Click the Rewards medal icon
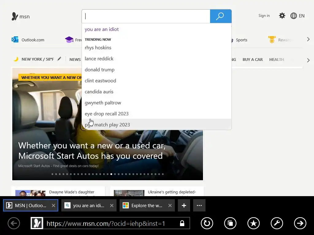 click(272, 39)
